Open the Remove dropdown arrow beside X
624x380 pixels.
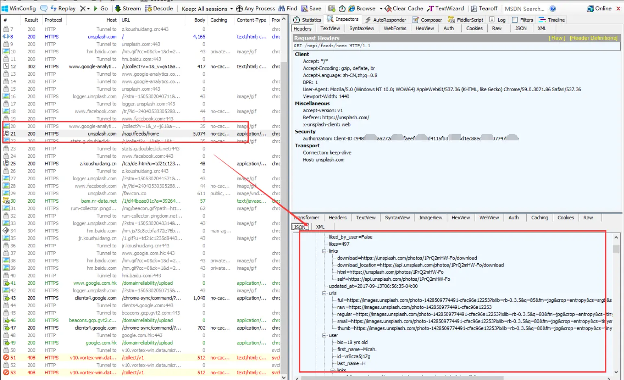(88, 9)
